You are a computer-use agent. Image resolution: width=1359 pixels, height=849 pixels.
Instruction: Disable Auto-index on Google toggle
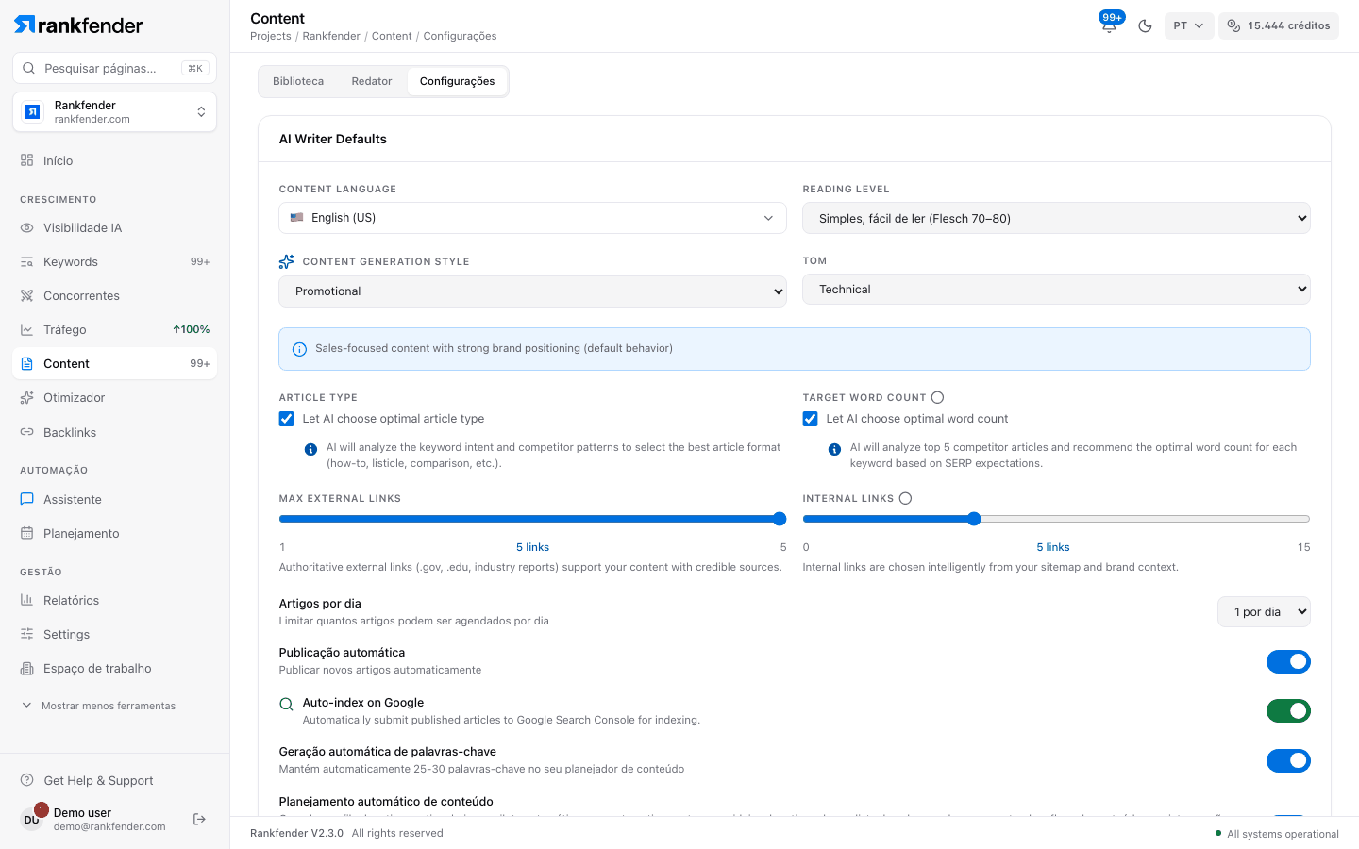(x=1288, y=710)
